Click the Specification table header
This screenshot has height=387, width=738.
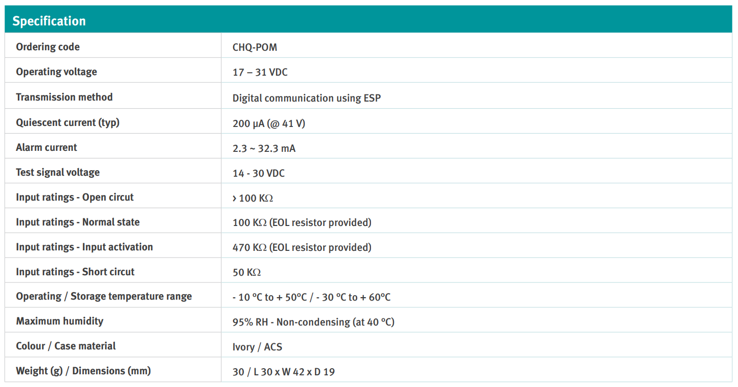[49, 21]
